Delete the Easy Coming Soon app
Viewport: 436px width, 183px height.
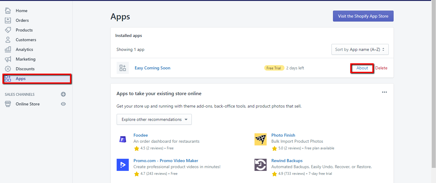381,68
